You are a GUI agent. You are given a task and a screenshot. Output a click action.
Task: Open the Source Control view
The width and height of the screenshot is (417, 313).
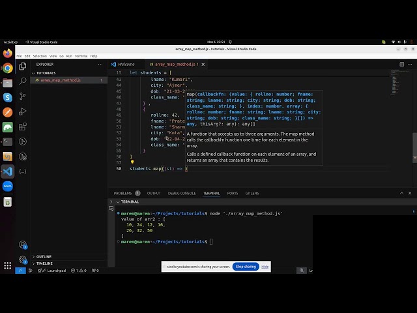[x=23, y=96]
